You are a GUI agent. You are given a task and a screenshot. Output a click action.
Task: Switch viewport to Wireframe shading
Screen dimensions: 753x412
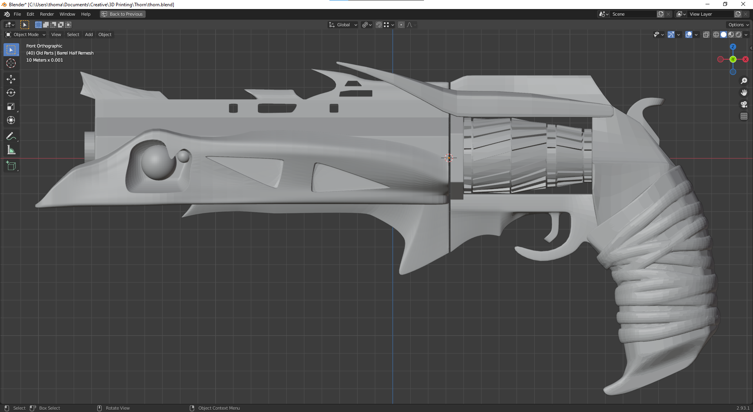715,35
